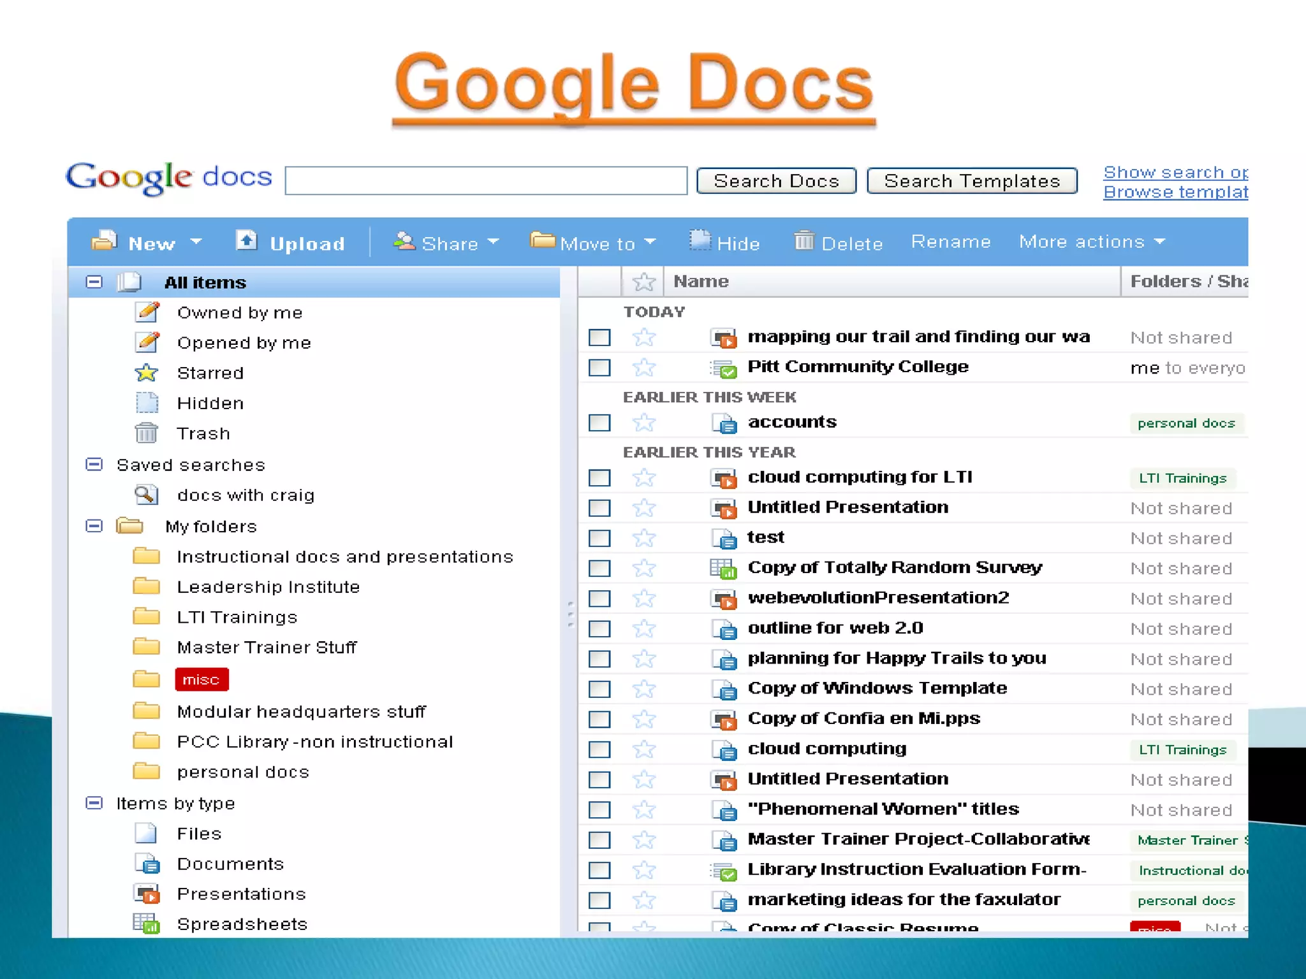Screen dimensions: 1306x979
Task: Select the checkbox beside test document
Action: click(599, 539)
